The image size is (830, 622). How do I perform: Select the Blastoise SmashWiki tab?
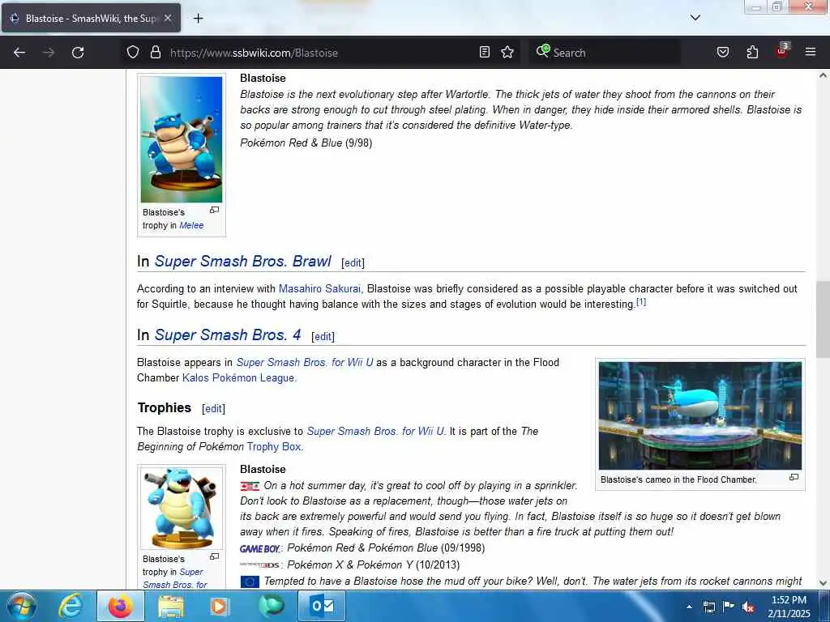point(91,18)
